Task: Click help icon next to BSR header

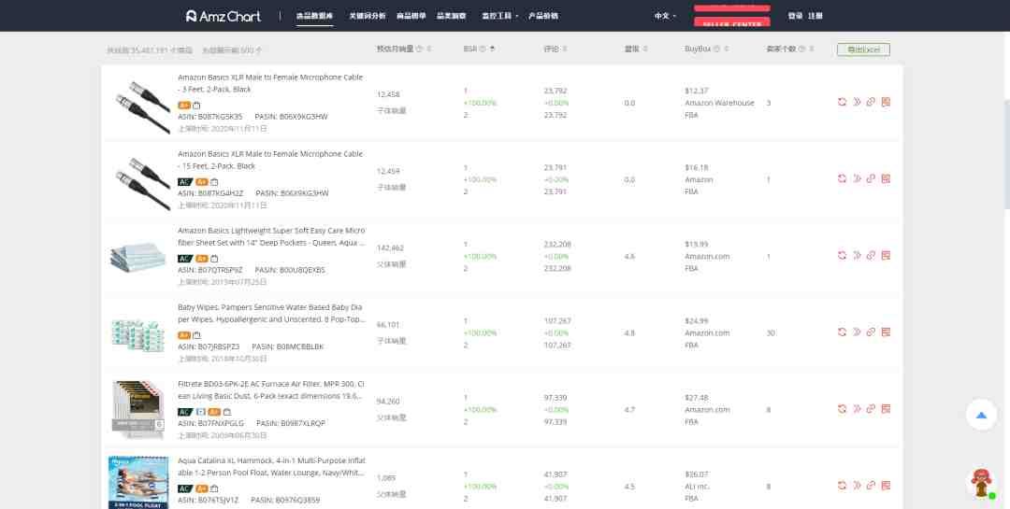Action: click(x=483, y=49)
